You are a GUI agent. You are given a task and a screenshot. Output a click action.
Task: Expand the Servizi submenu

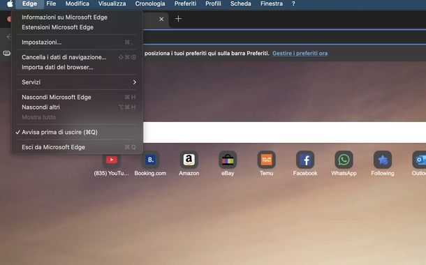pos(77,82)
